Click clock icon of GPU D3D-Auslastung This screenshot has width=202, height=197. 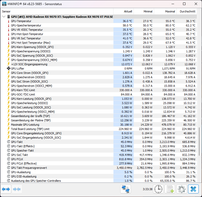click(x=9, y=176)
